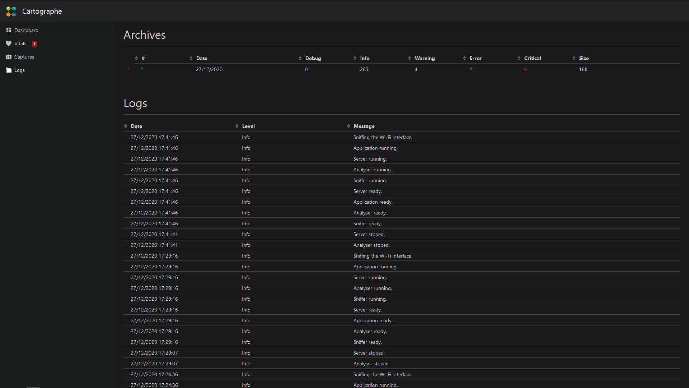Image resolution: width=689 pixels, height=388 pixels.
Task: Open the Dashboard menu item
Action: [x=26, y=30]
